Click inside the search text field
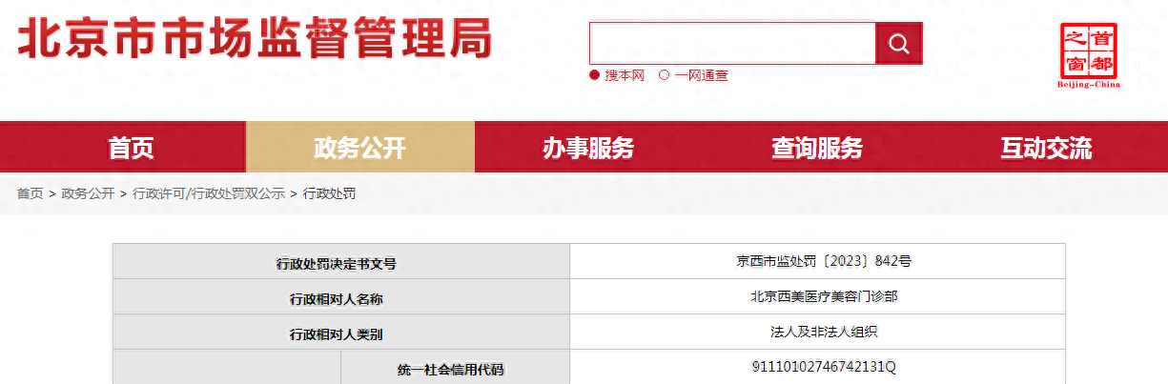Screen dimensions: 1168x384 click(x=732, y=43)
